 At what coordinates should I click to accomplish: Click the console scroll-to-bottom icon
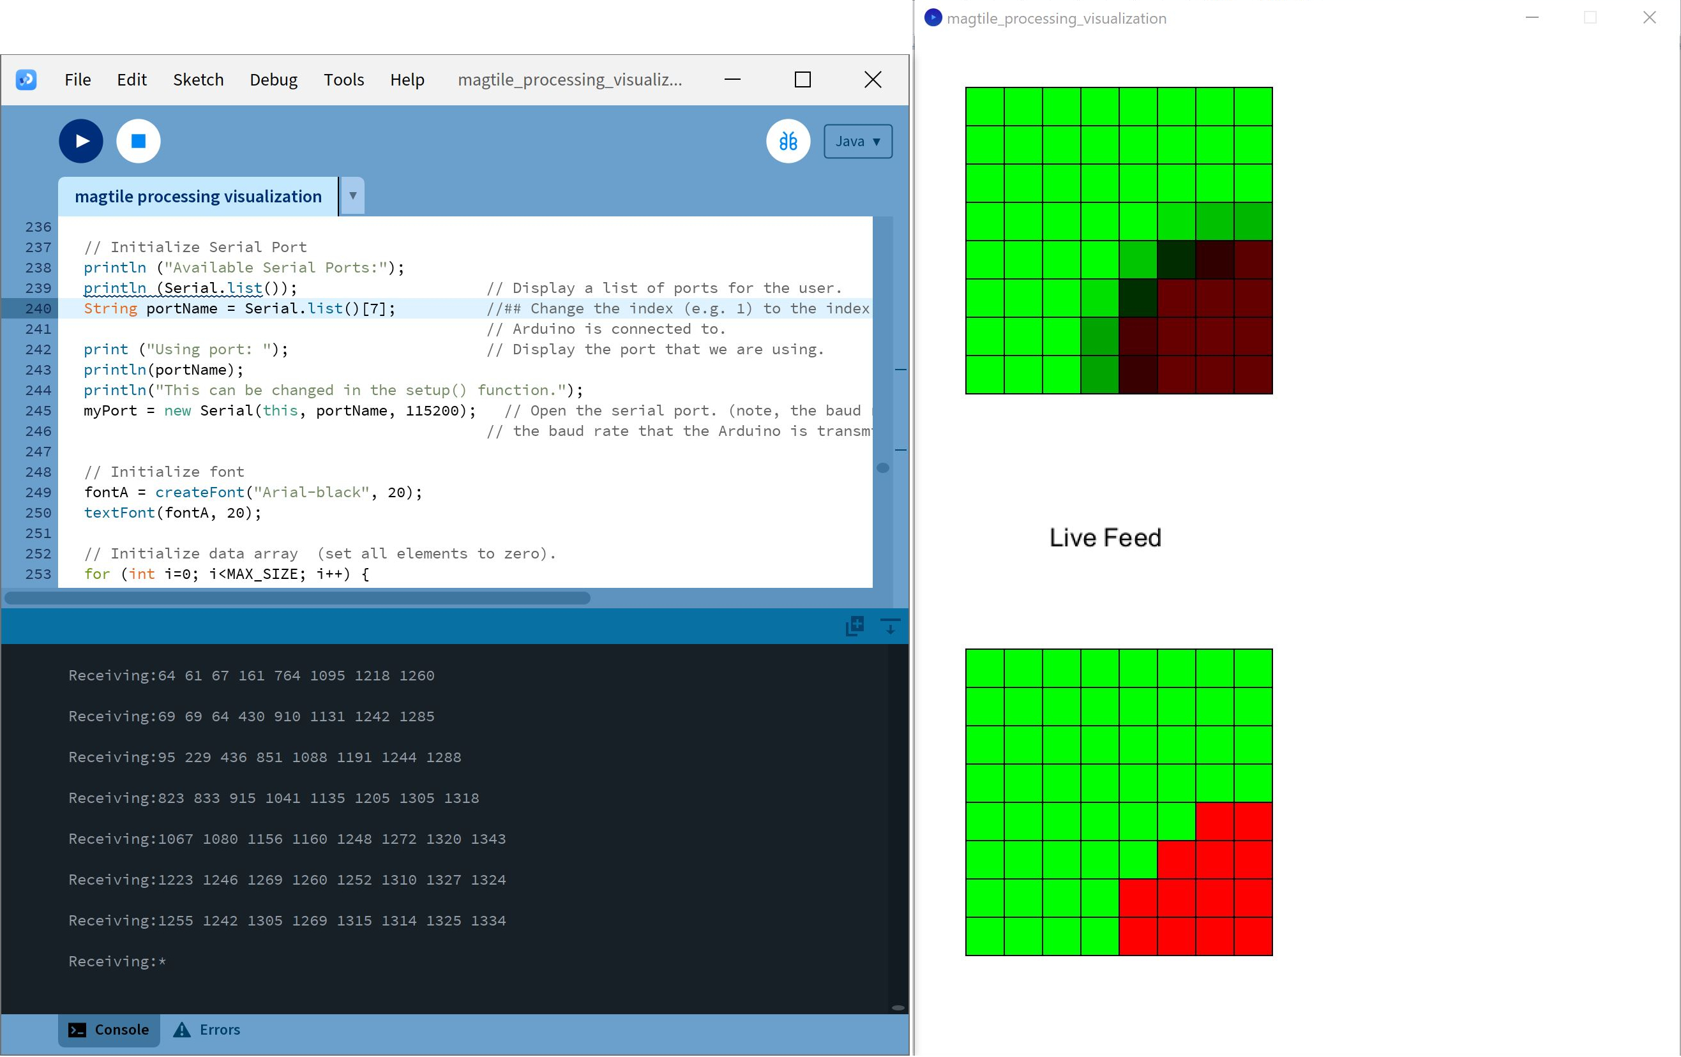click(890, 626)
